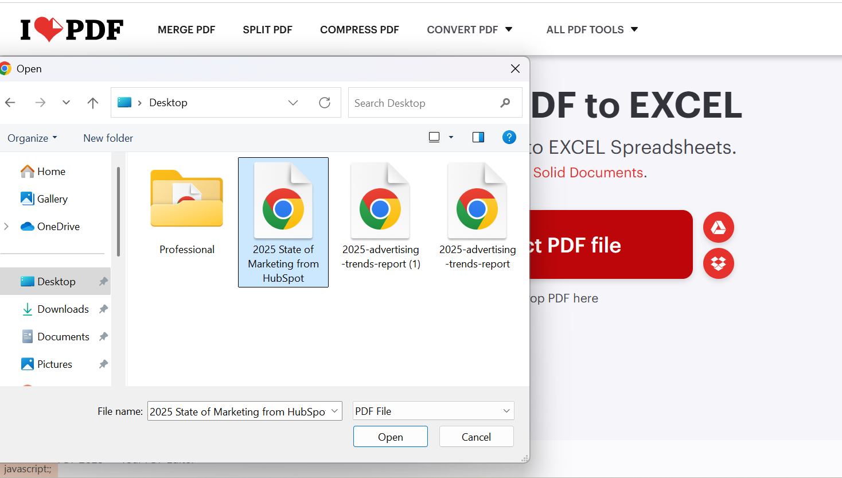Click the Open button to load the PDF
The image size is (842, 478).
tap(390, 436)
